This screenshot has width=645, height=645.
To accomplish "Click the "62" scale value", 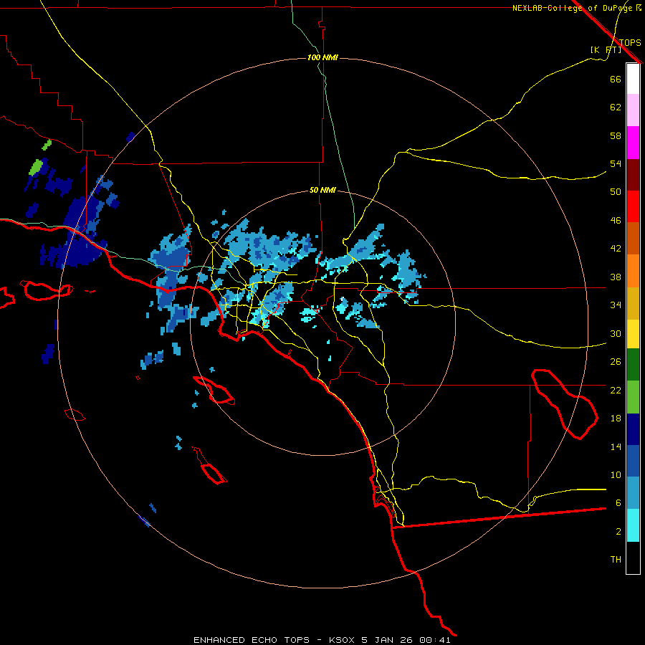I will coord(616,107).
